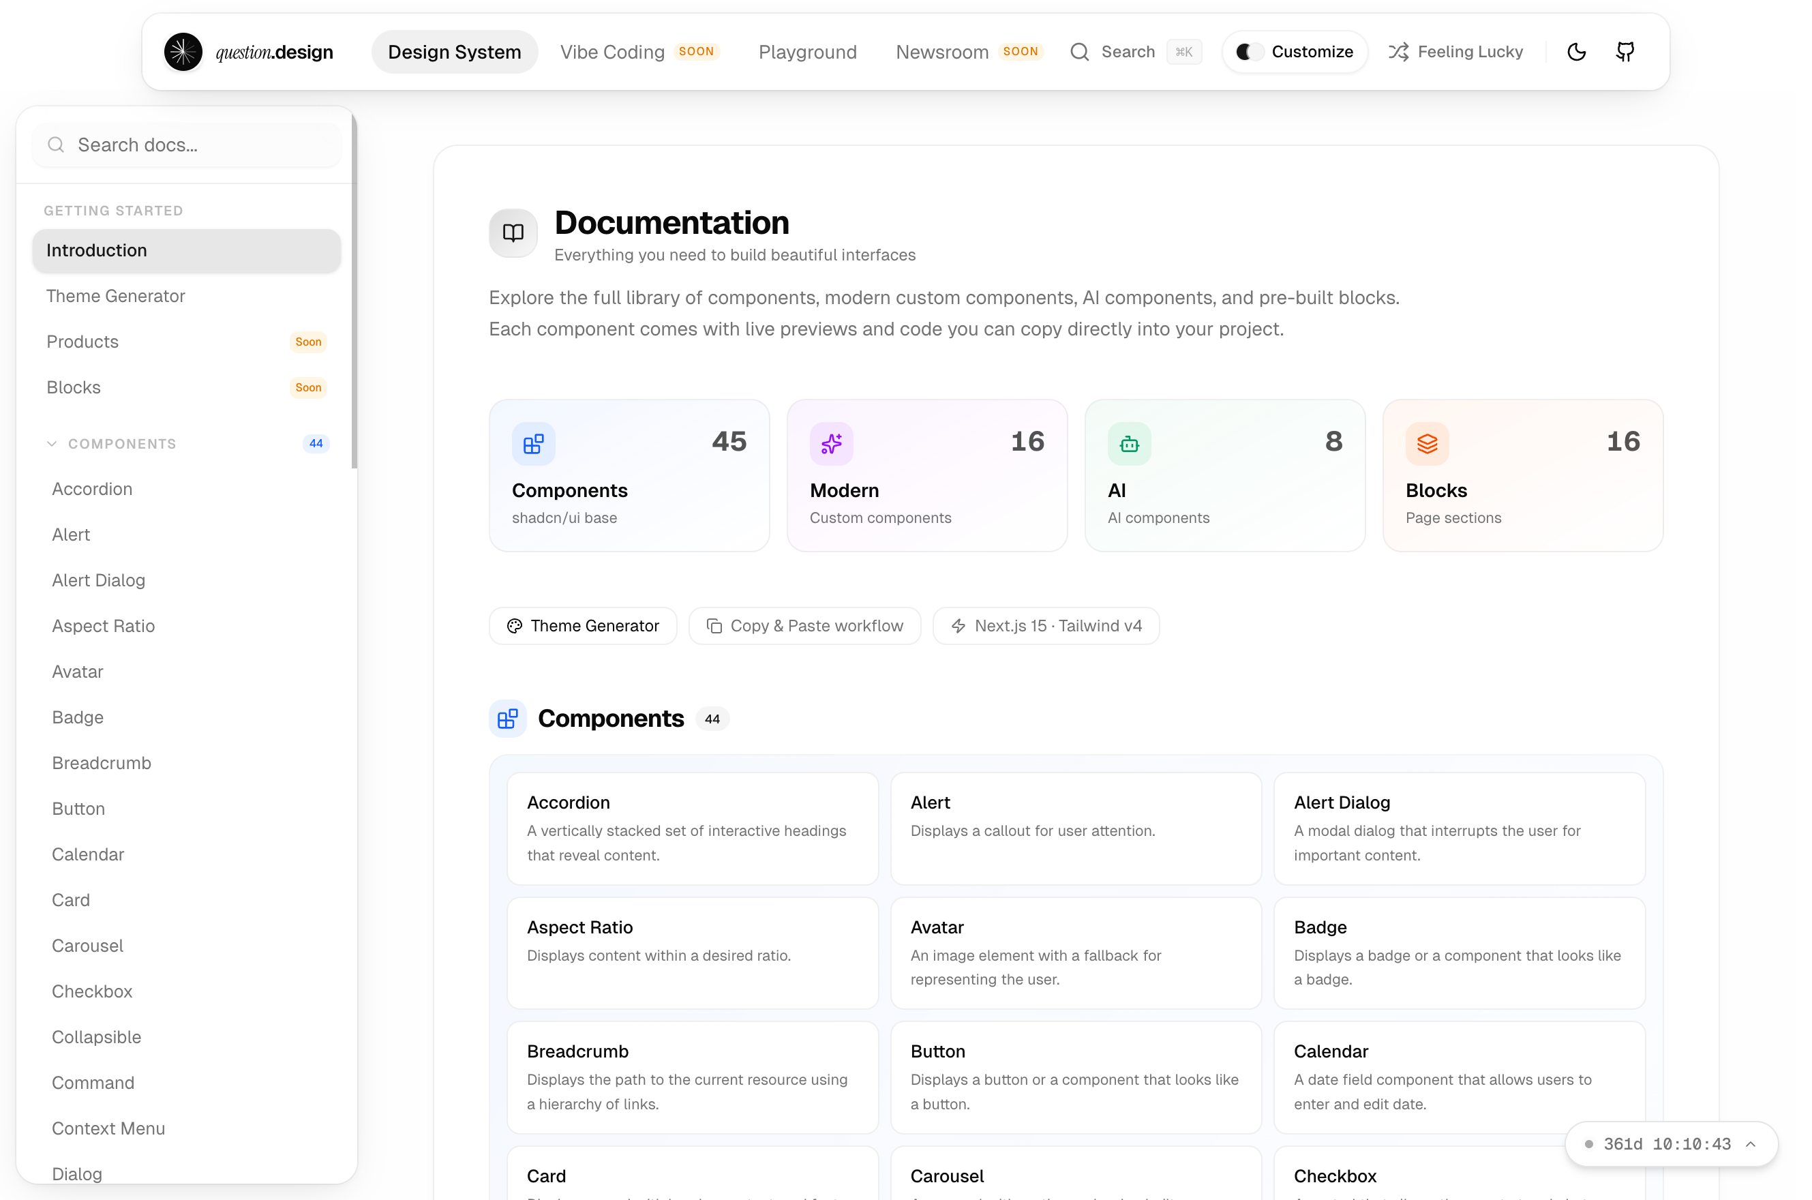Click the green AI robot icon
The image size is (1812, 1200).
pos(1129,444)
